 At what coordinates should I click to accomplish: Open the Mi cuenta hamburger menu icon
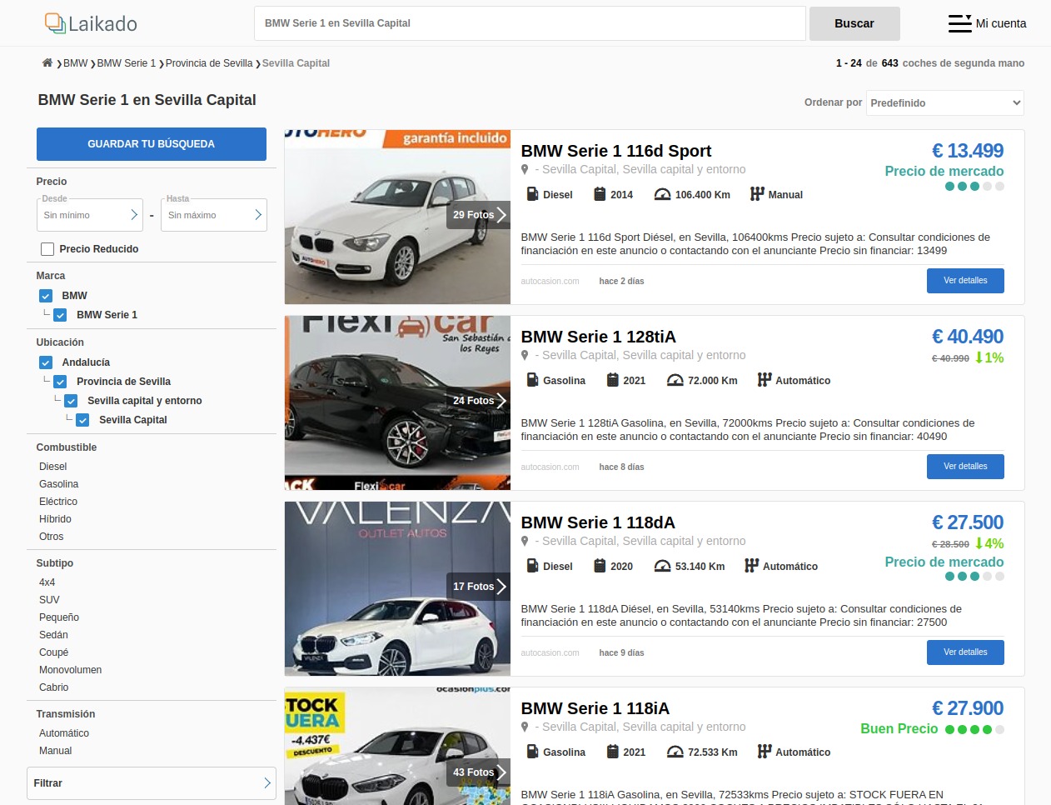959,23
